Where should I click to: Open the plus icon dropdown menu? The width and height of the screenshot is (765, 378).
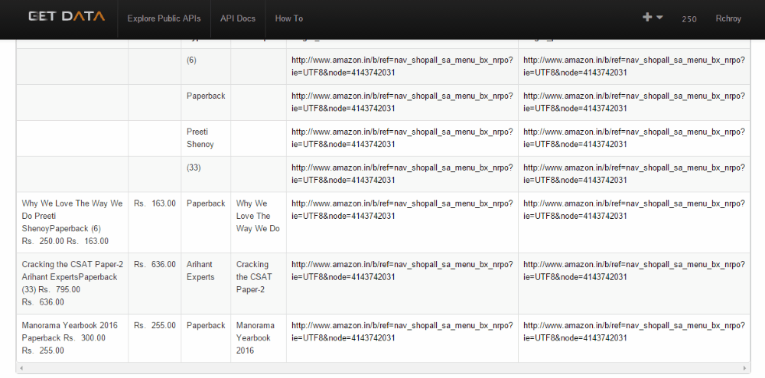(653, 18)
